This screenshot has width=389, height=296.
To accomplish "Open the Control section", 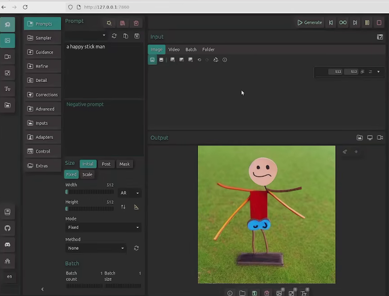I will [x=43, y=151].
